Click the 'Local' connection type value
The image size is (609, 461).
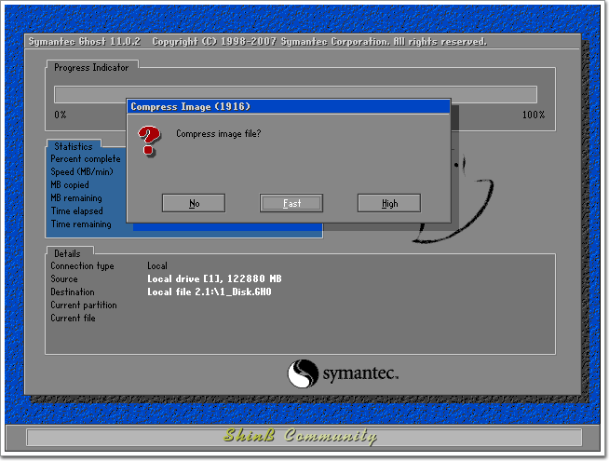[x=157, y=266]
